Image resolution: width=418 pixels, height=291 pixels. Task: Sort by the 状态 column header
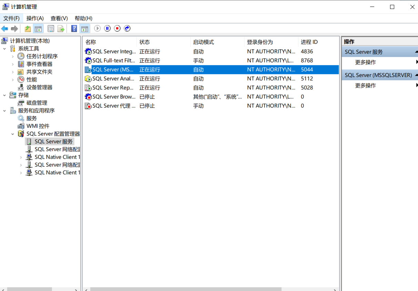163,42
